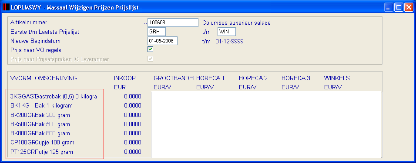Viewport: 416px width, 163px height.
Task: Click the 0.0000 inkoop value for Potje 125 gram
Action: point(133,152)
